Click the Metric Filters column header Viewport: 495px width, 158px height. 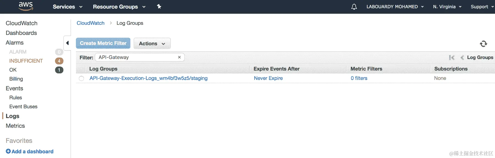tap(366, 69)
